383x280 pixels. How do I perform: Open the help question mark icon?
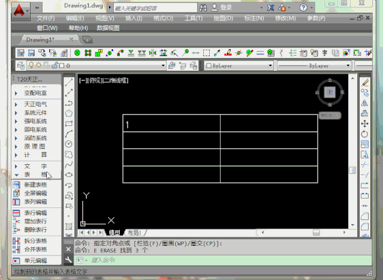pos(303,8)
